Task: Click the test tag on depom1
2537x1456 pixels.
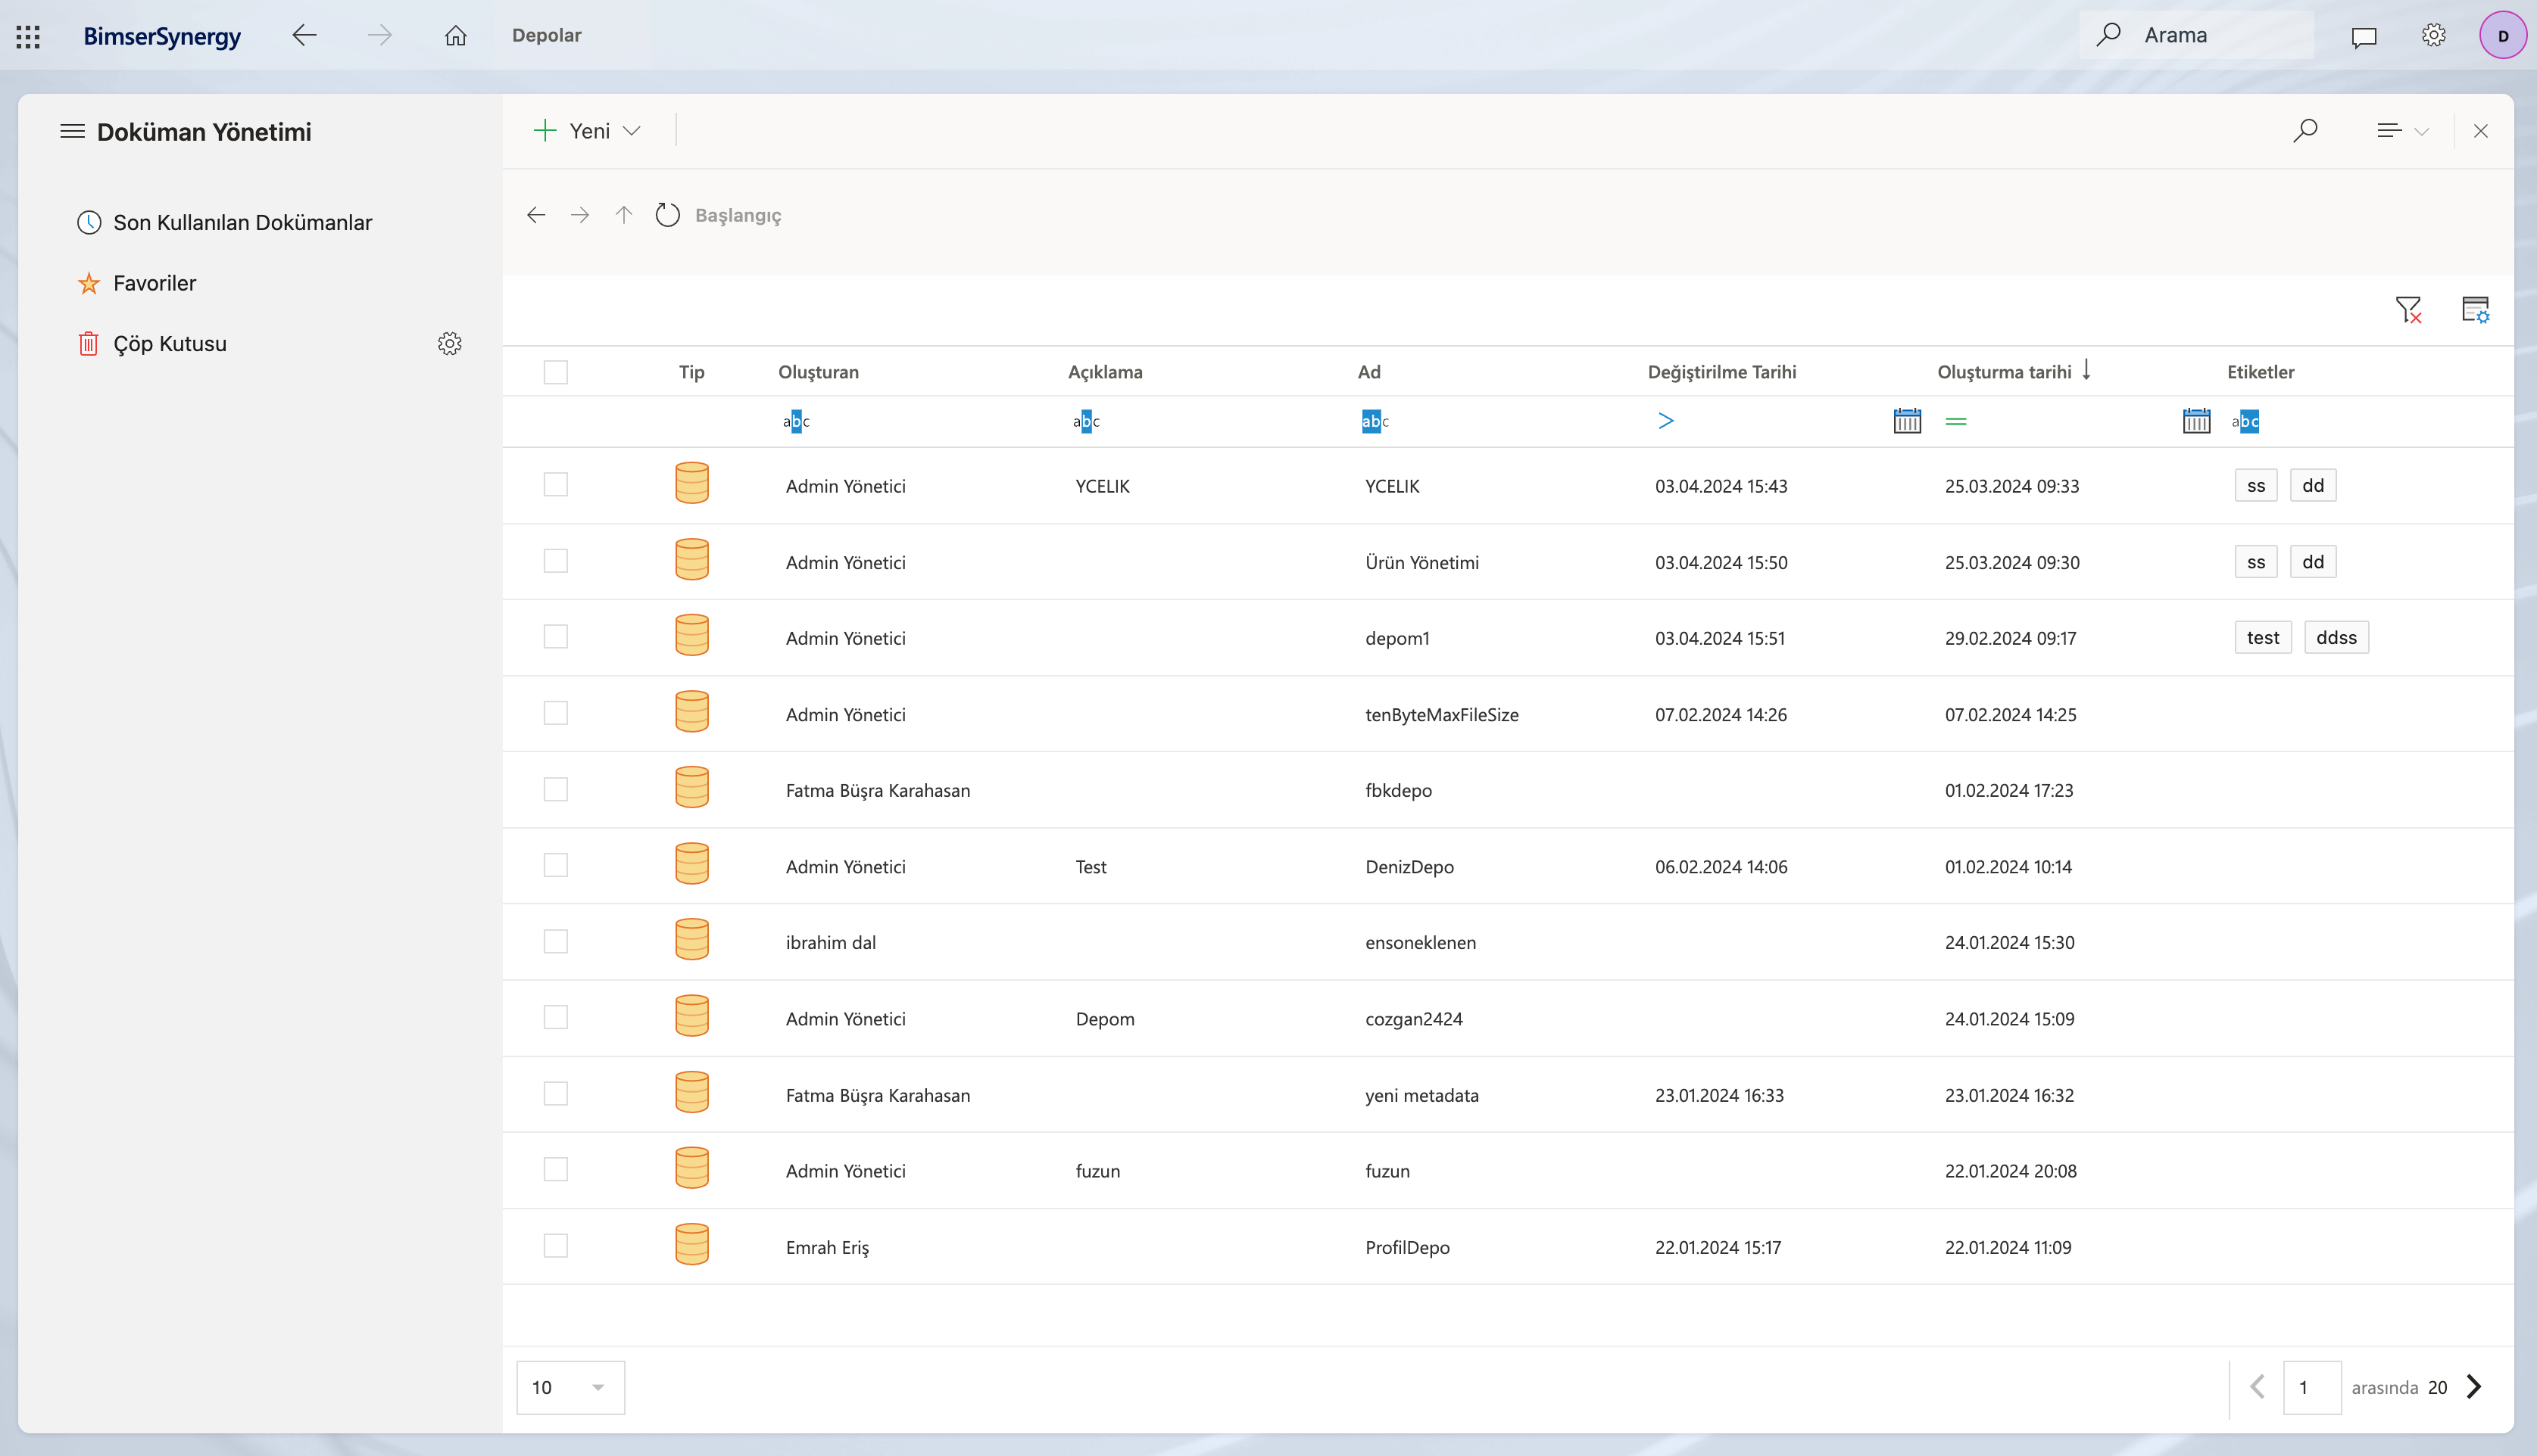Action: pyautogui.click(x=2262, y=637)
